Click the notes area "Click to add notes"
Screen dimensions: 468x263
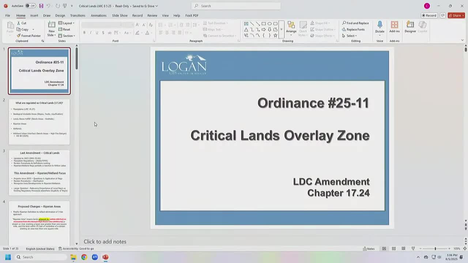105,241
